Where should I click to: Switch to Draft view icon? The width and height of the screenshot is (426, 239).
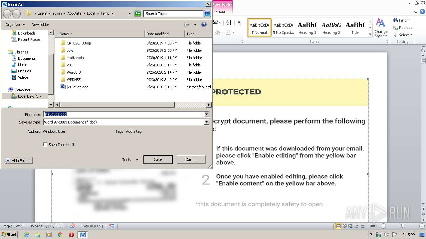(x=363, y=226)
